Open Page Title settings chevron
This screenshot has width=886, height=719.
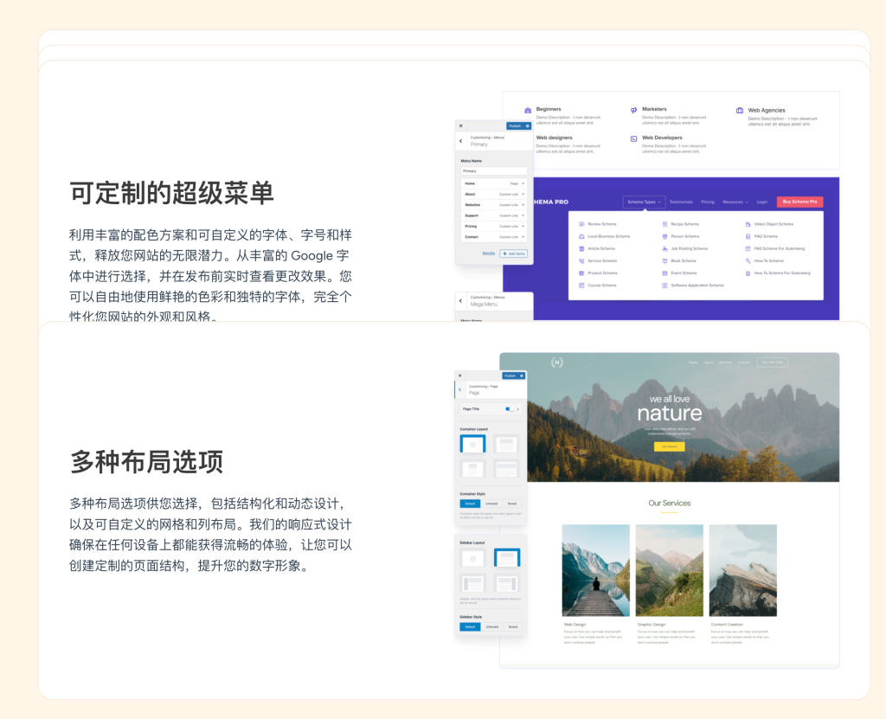tap(518, 409)
